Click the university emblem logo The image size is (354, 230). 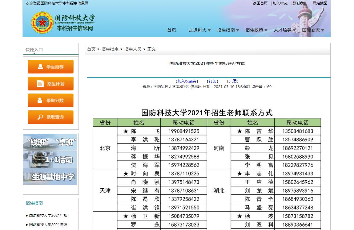(42, 22)
